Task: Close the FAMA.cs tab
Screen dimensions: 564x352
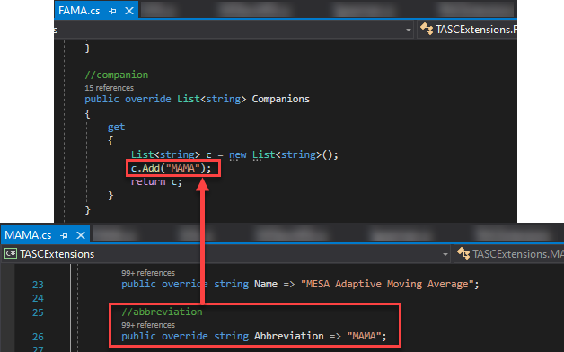Action: pyautogui.click(x=129, y=11)
